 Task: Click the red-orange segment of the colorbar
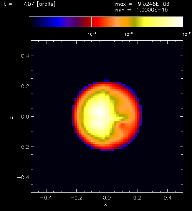(110, 22)
